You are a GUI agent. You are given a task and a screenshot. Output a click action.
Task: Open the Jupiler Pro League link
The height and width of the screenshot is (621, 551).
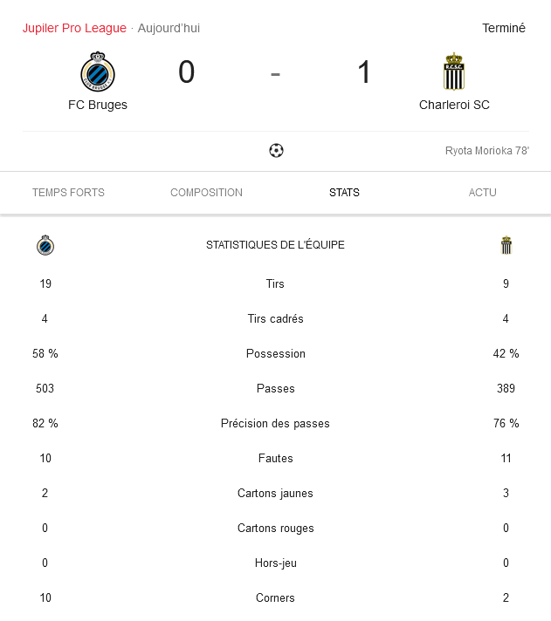74,28
